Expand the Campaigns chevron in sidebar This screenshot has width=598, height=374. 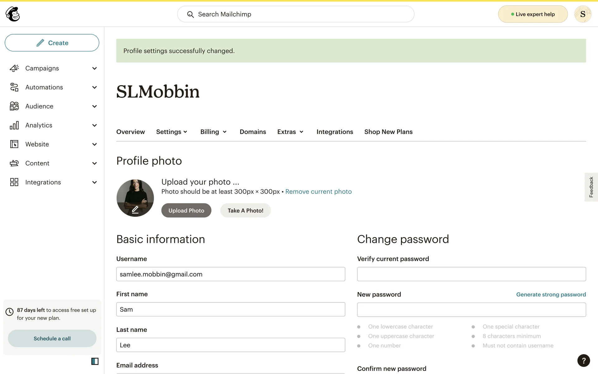click(x=94, y=68)
